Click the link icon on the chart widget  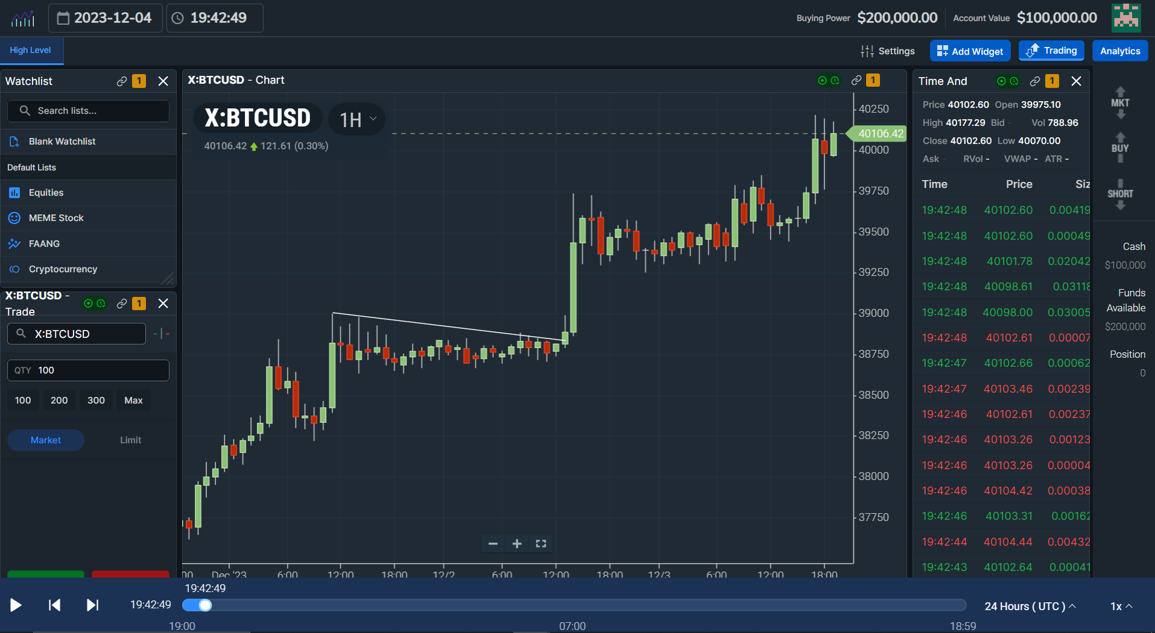coord(856,80)
